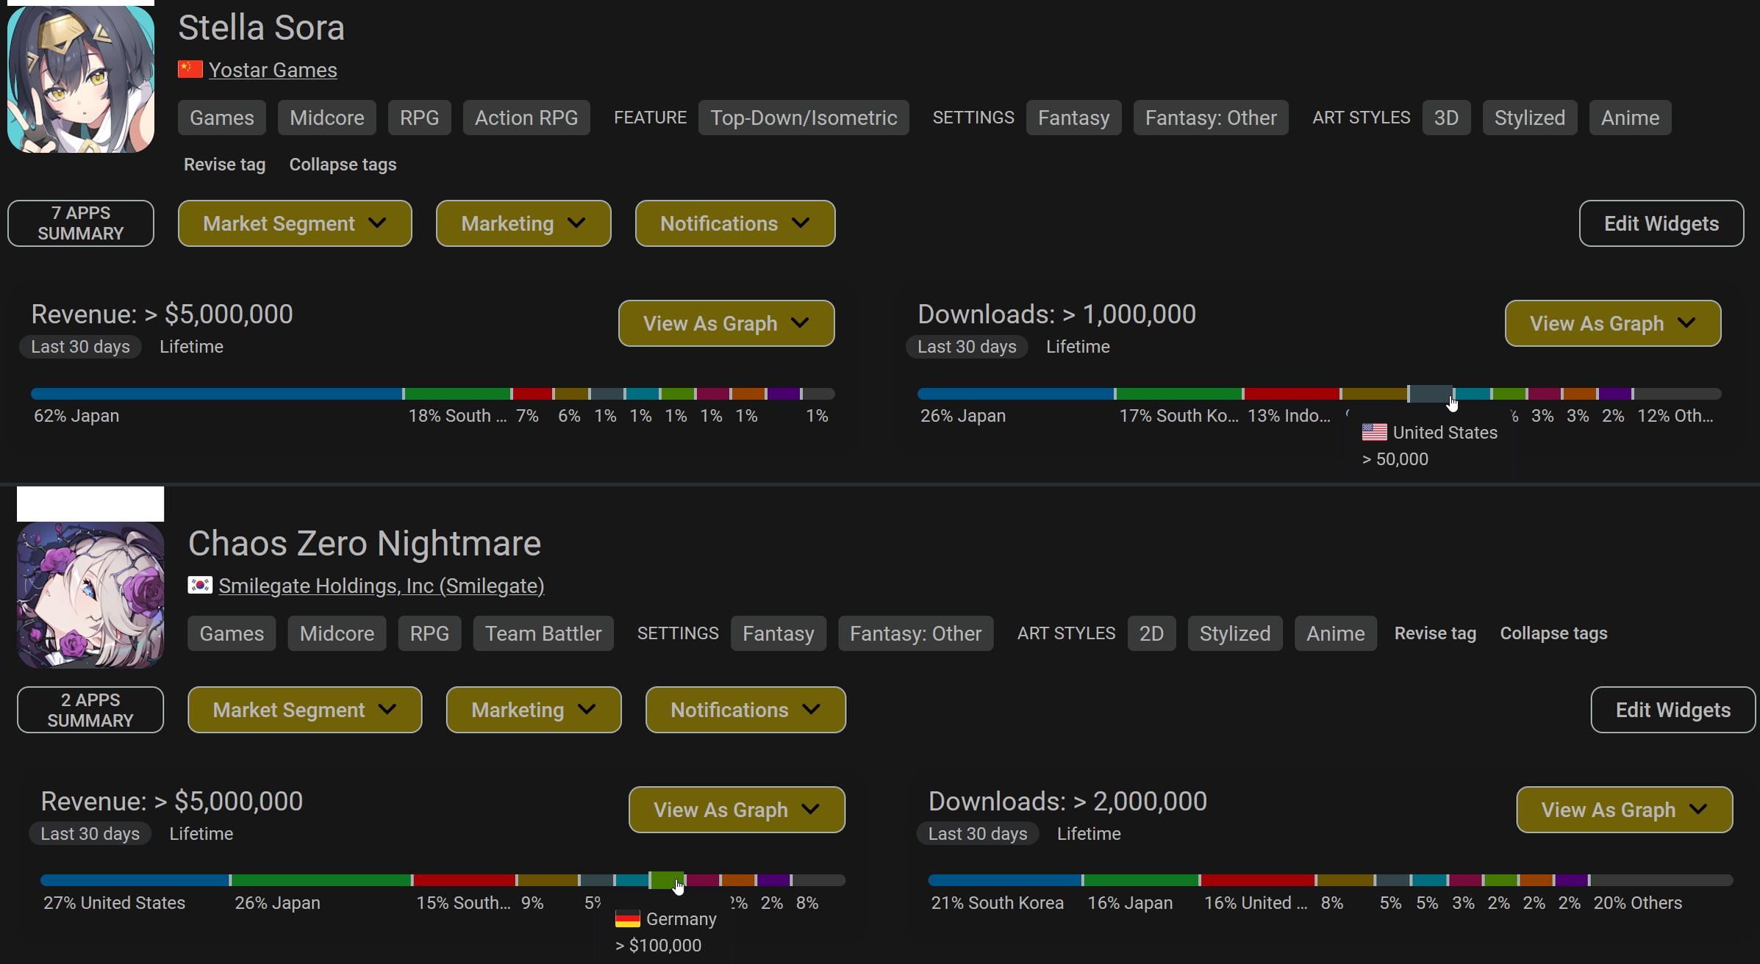
Task: Switch Stella Sora revenue to Lifetime
Action: [x=191, y=347]
